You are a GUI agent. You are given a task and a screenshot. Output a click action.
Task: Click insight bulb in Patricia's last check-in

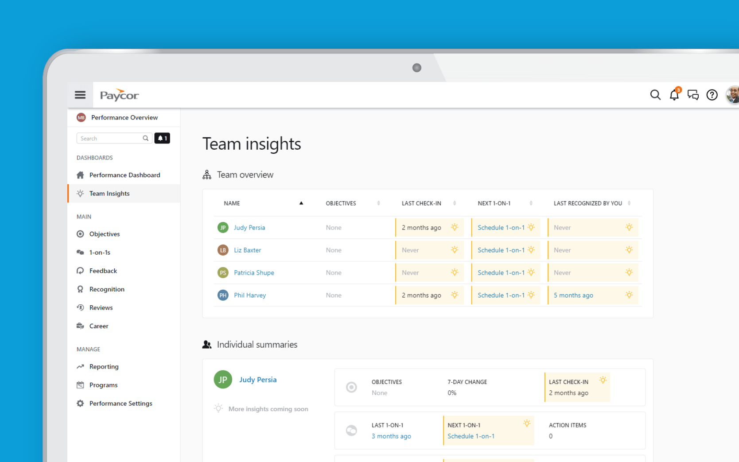(455, 272)
